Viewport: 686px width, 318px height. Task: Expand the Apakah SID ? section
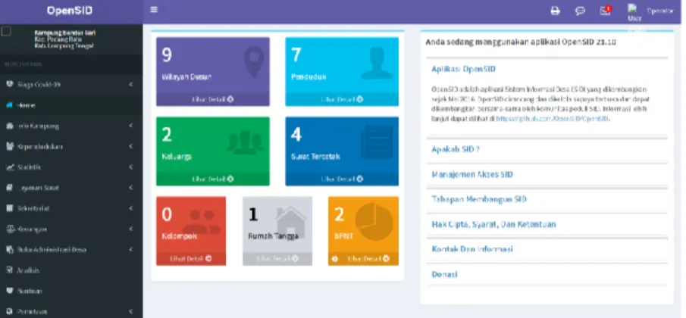456,149
